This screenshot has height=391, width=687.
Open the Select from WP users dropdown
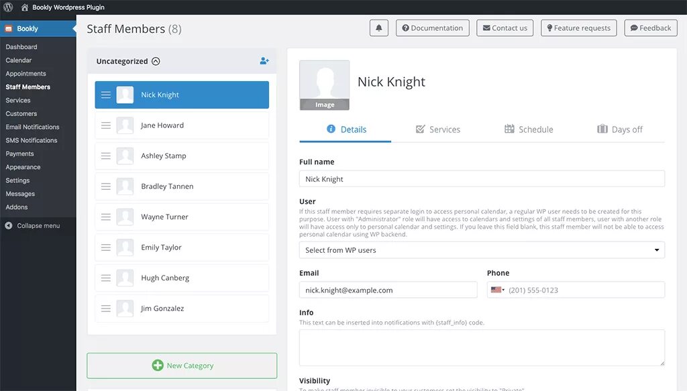pyautogui.click(x=482, y=250)
